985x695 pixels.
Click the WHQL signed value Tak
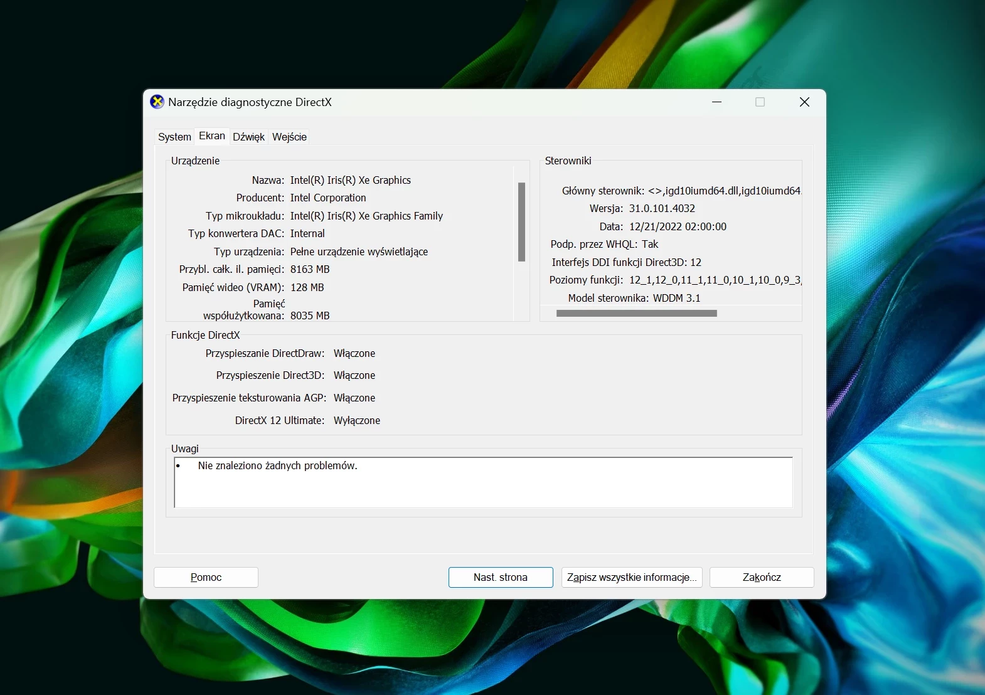pos(650,244)
